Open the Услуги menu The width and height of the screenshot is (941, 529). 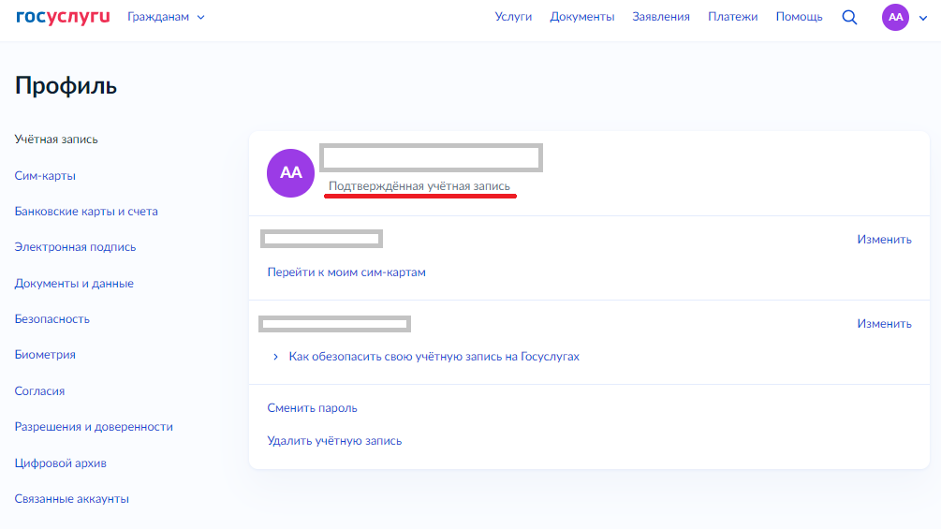[513, 17]
